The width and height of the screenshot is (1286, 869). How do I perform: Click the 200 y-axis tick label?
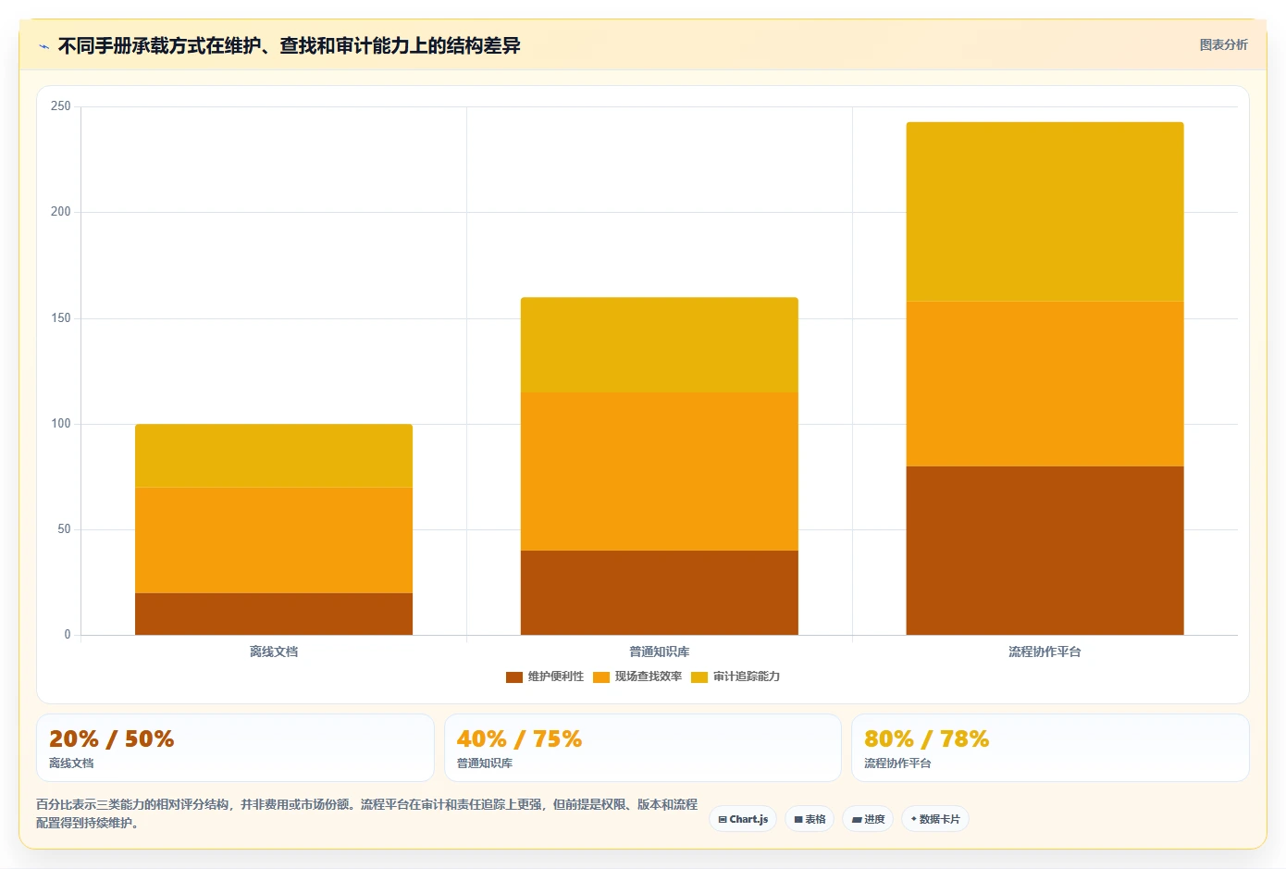point(61,212)
